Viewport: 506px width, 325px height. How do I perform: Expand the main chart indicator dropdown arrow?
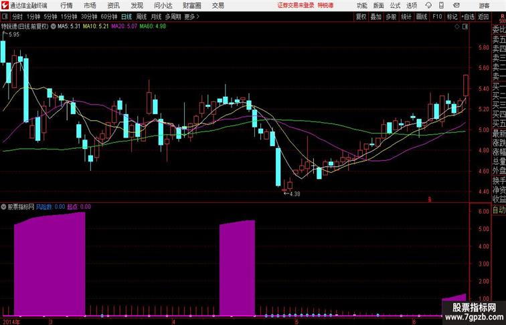pos(53,27)
